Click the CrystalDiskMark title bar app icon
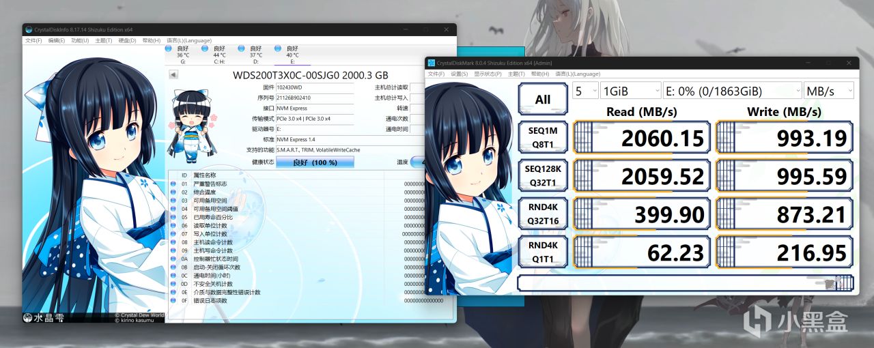874x348 pixels. [x=432, y=63]
